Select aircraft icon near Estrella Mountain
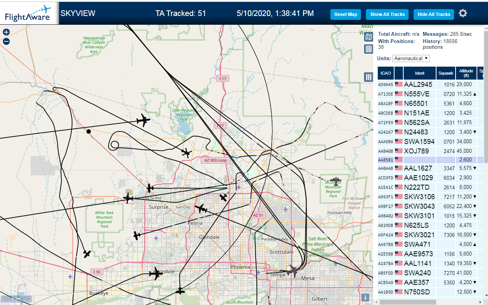488x305 pixels. [x=180, y=291]
